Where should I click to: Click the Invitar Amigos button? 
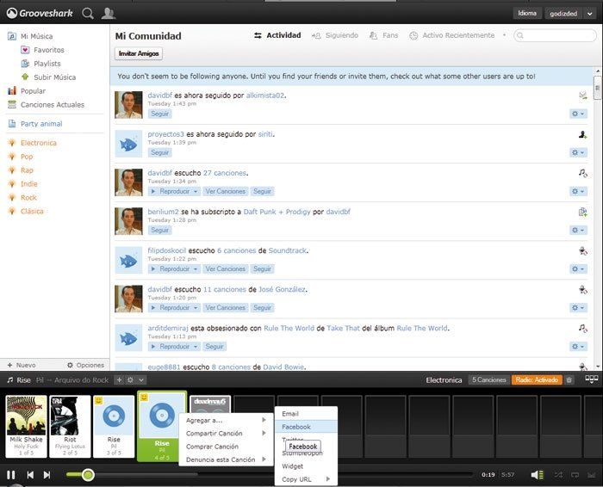139,53
